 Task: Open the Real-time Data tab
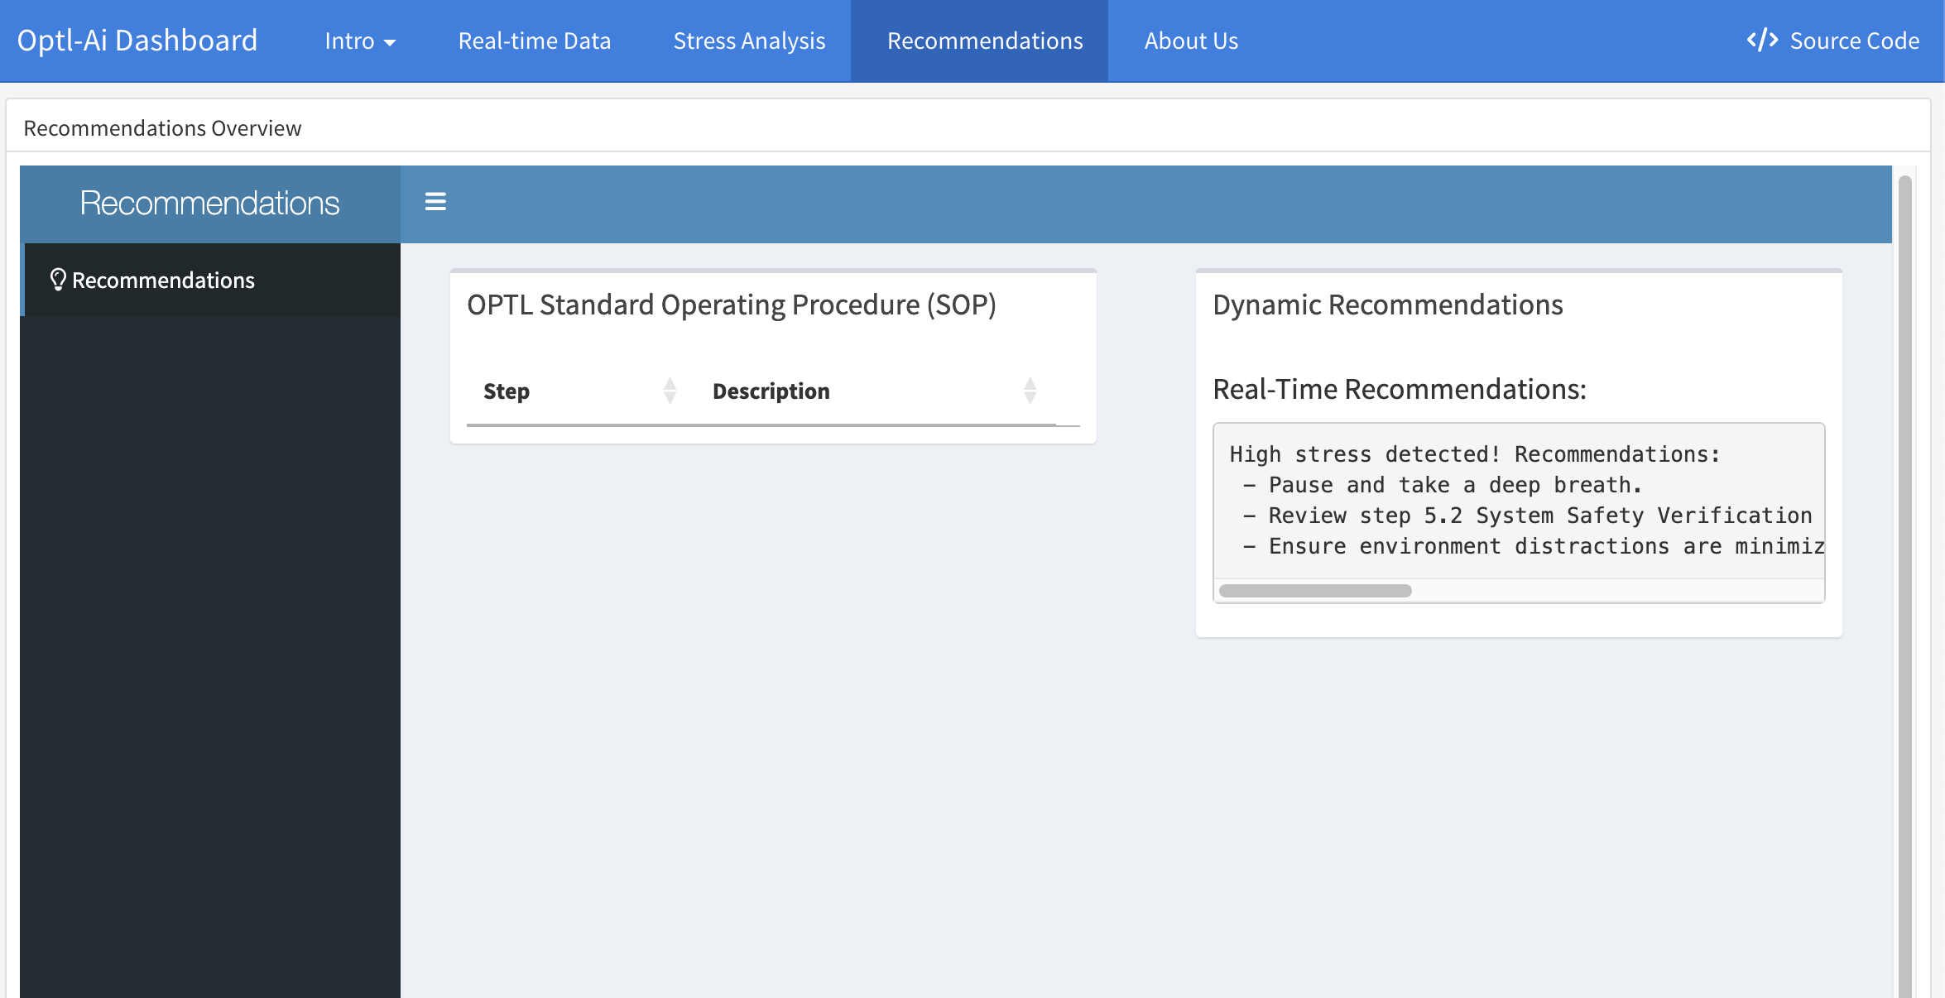pos(535,41)
